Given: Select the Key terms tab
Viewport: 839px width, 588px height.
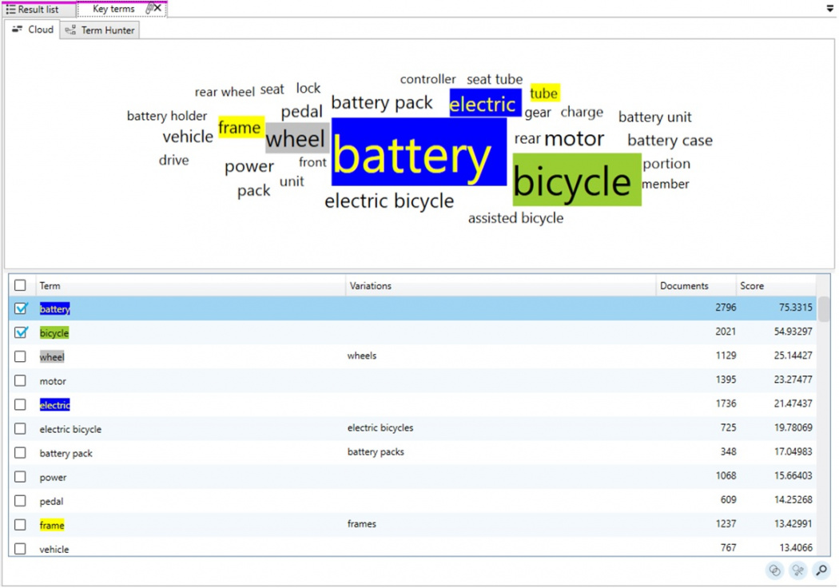Looking at the screenshot, I should pyautogui.click(x=113, y=9).
